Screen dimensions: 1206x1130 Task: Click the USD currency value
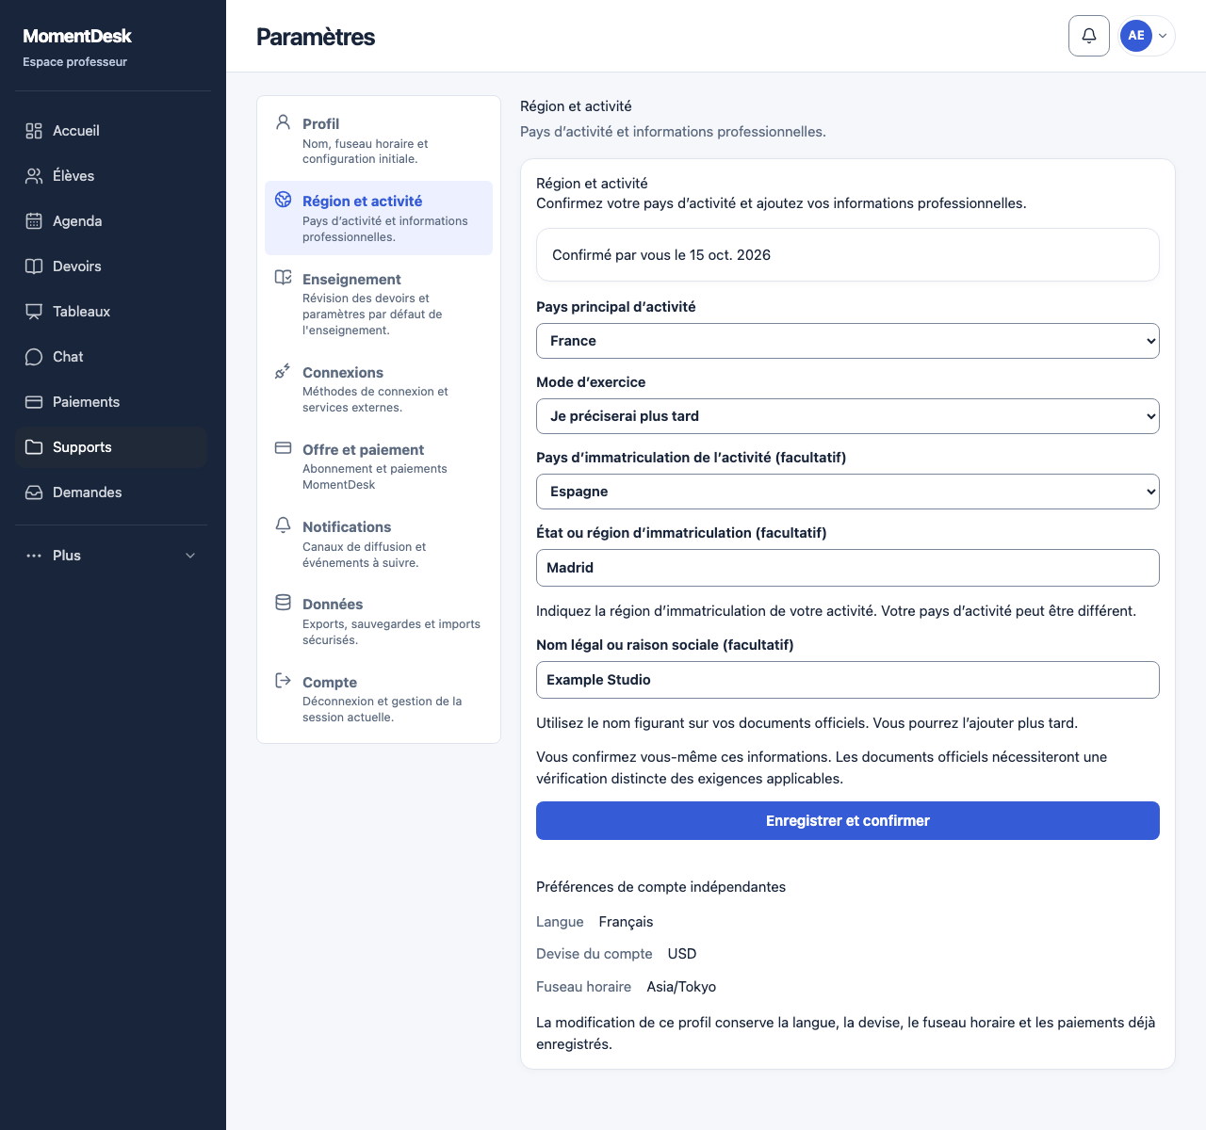pos(682,954)
